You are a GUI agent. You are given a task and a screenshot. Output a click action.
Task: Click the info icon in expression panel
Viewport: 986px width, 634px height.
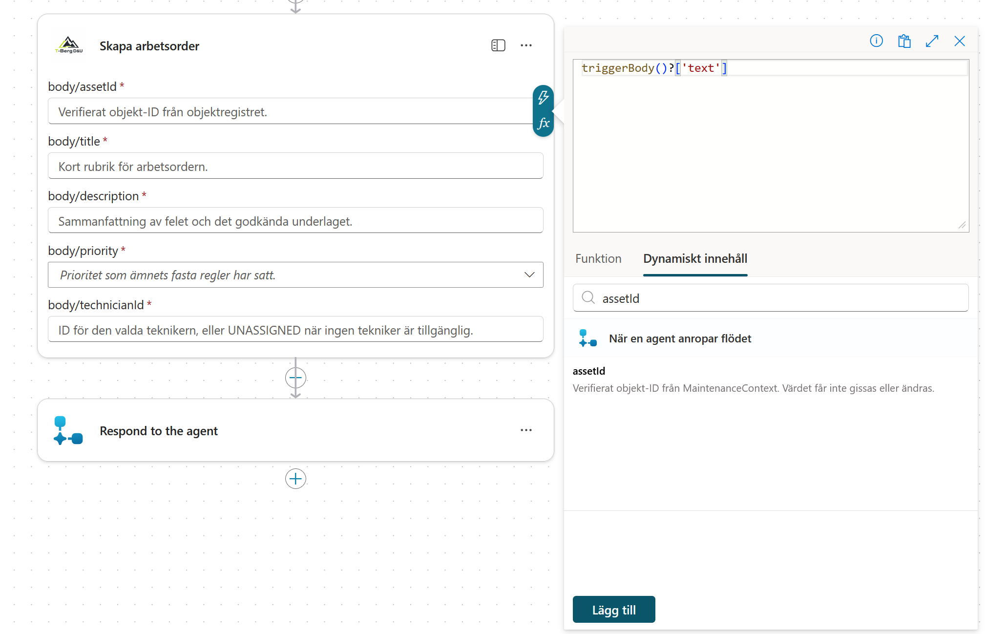point(876,41)
